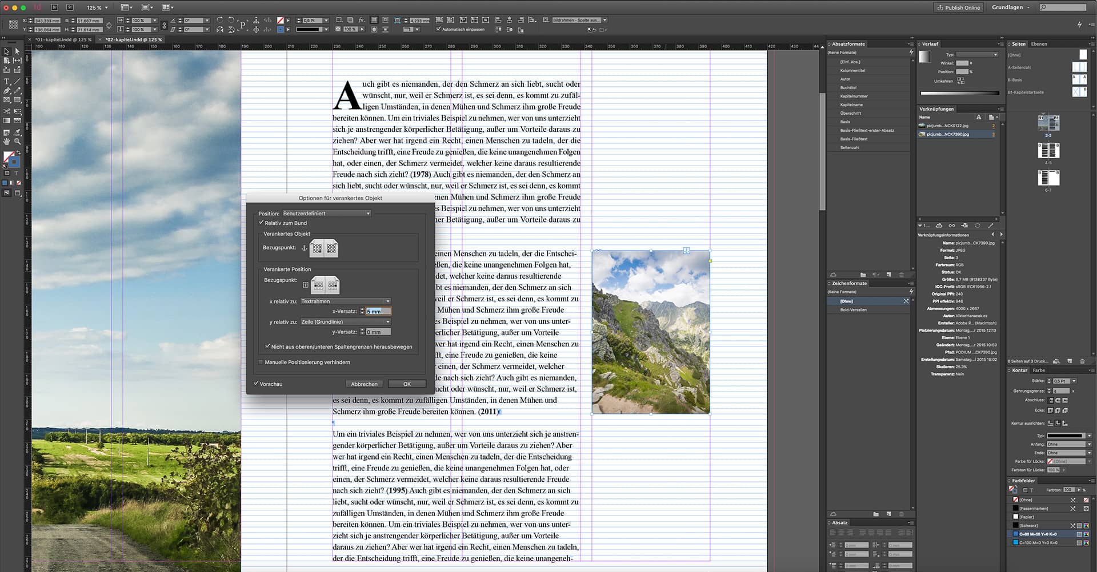Open the Position Benutzerdefiniert dropdown
The image size is (1097, 572).
coord(326,213)
